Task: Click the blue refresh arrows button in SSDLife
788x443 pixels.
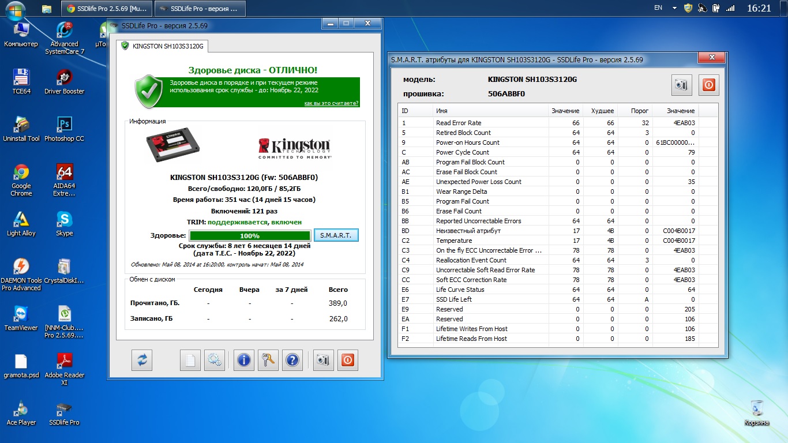Action: (142, 361)
